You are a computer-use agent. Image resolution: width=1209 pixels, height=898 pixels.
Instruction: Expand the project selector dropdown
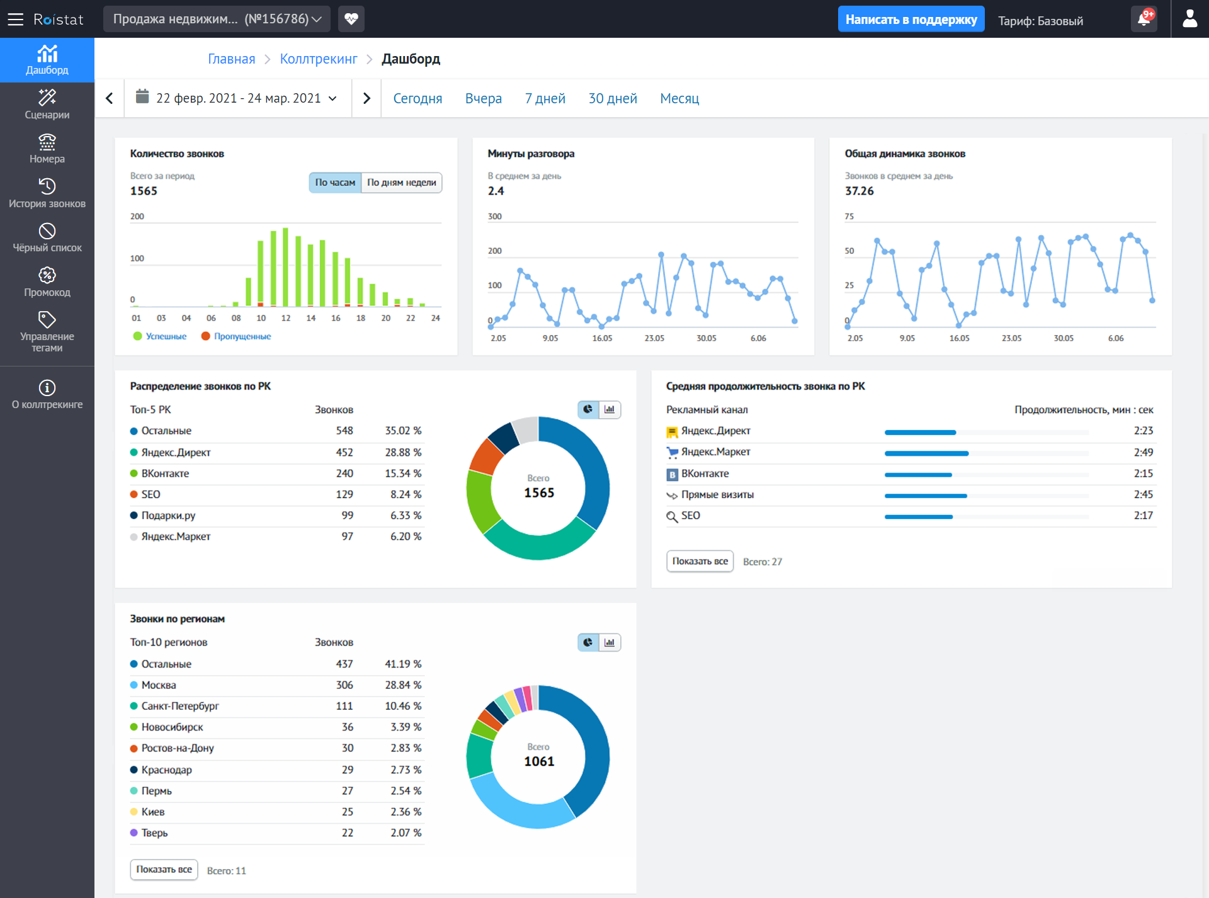(x=217, y=19)
